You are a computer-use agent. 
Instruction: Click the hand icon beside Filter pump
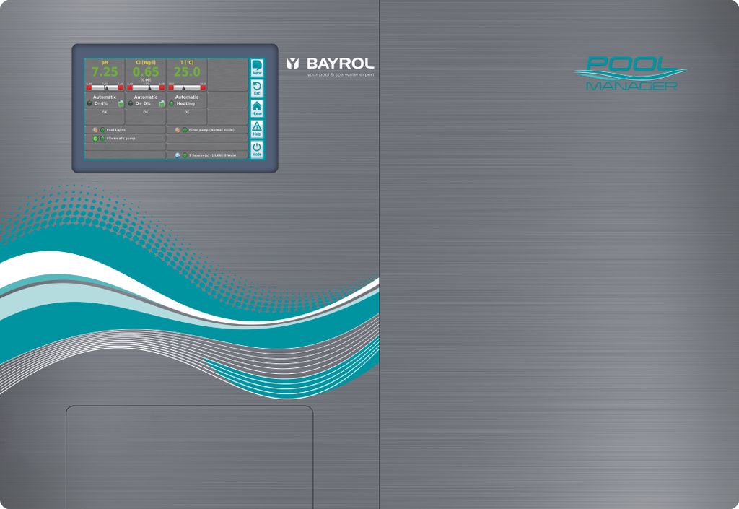point(178,130)
